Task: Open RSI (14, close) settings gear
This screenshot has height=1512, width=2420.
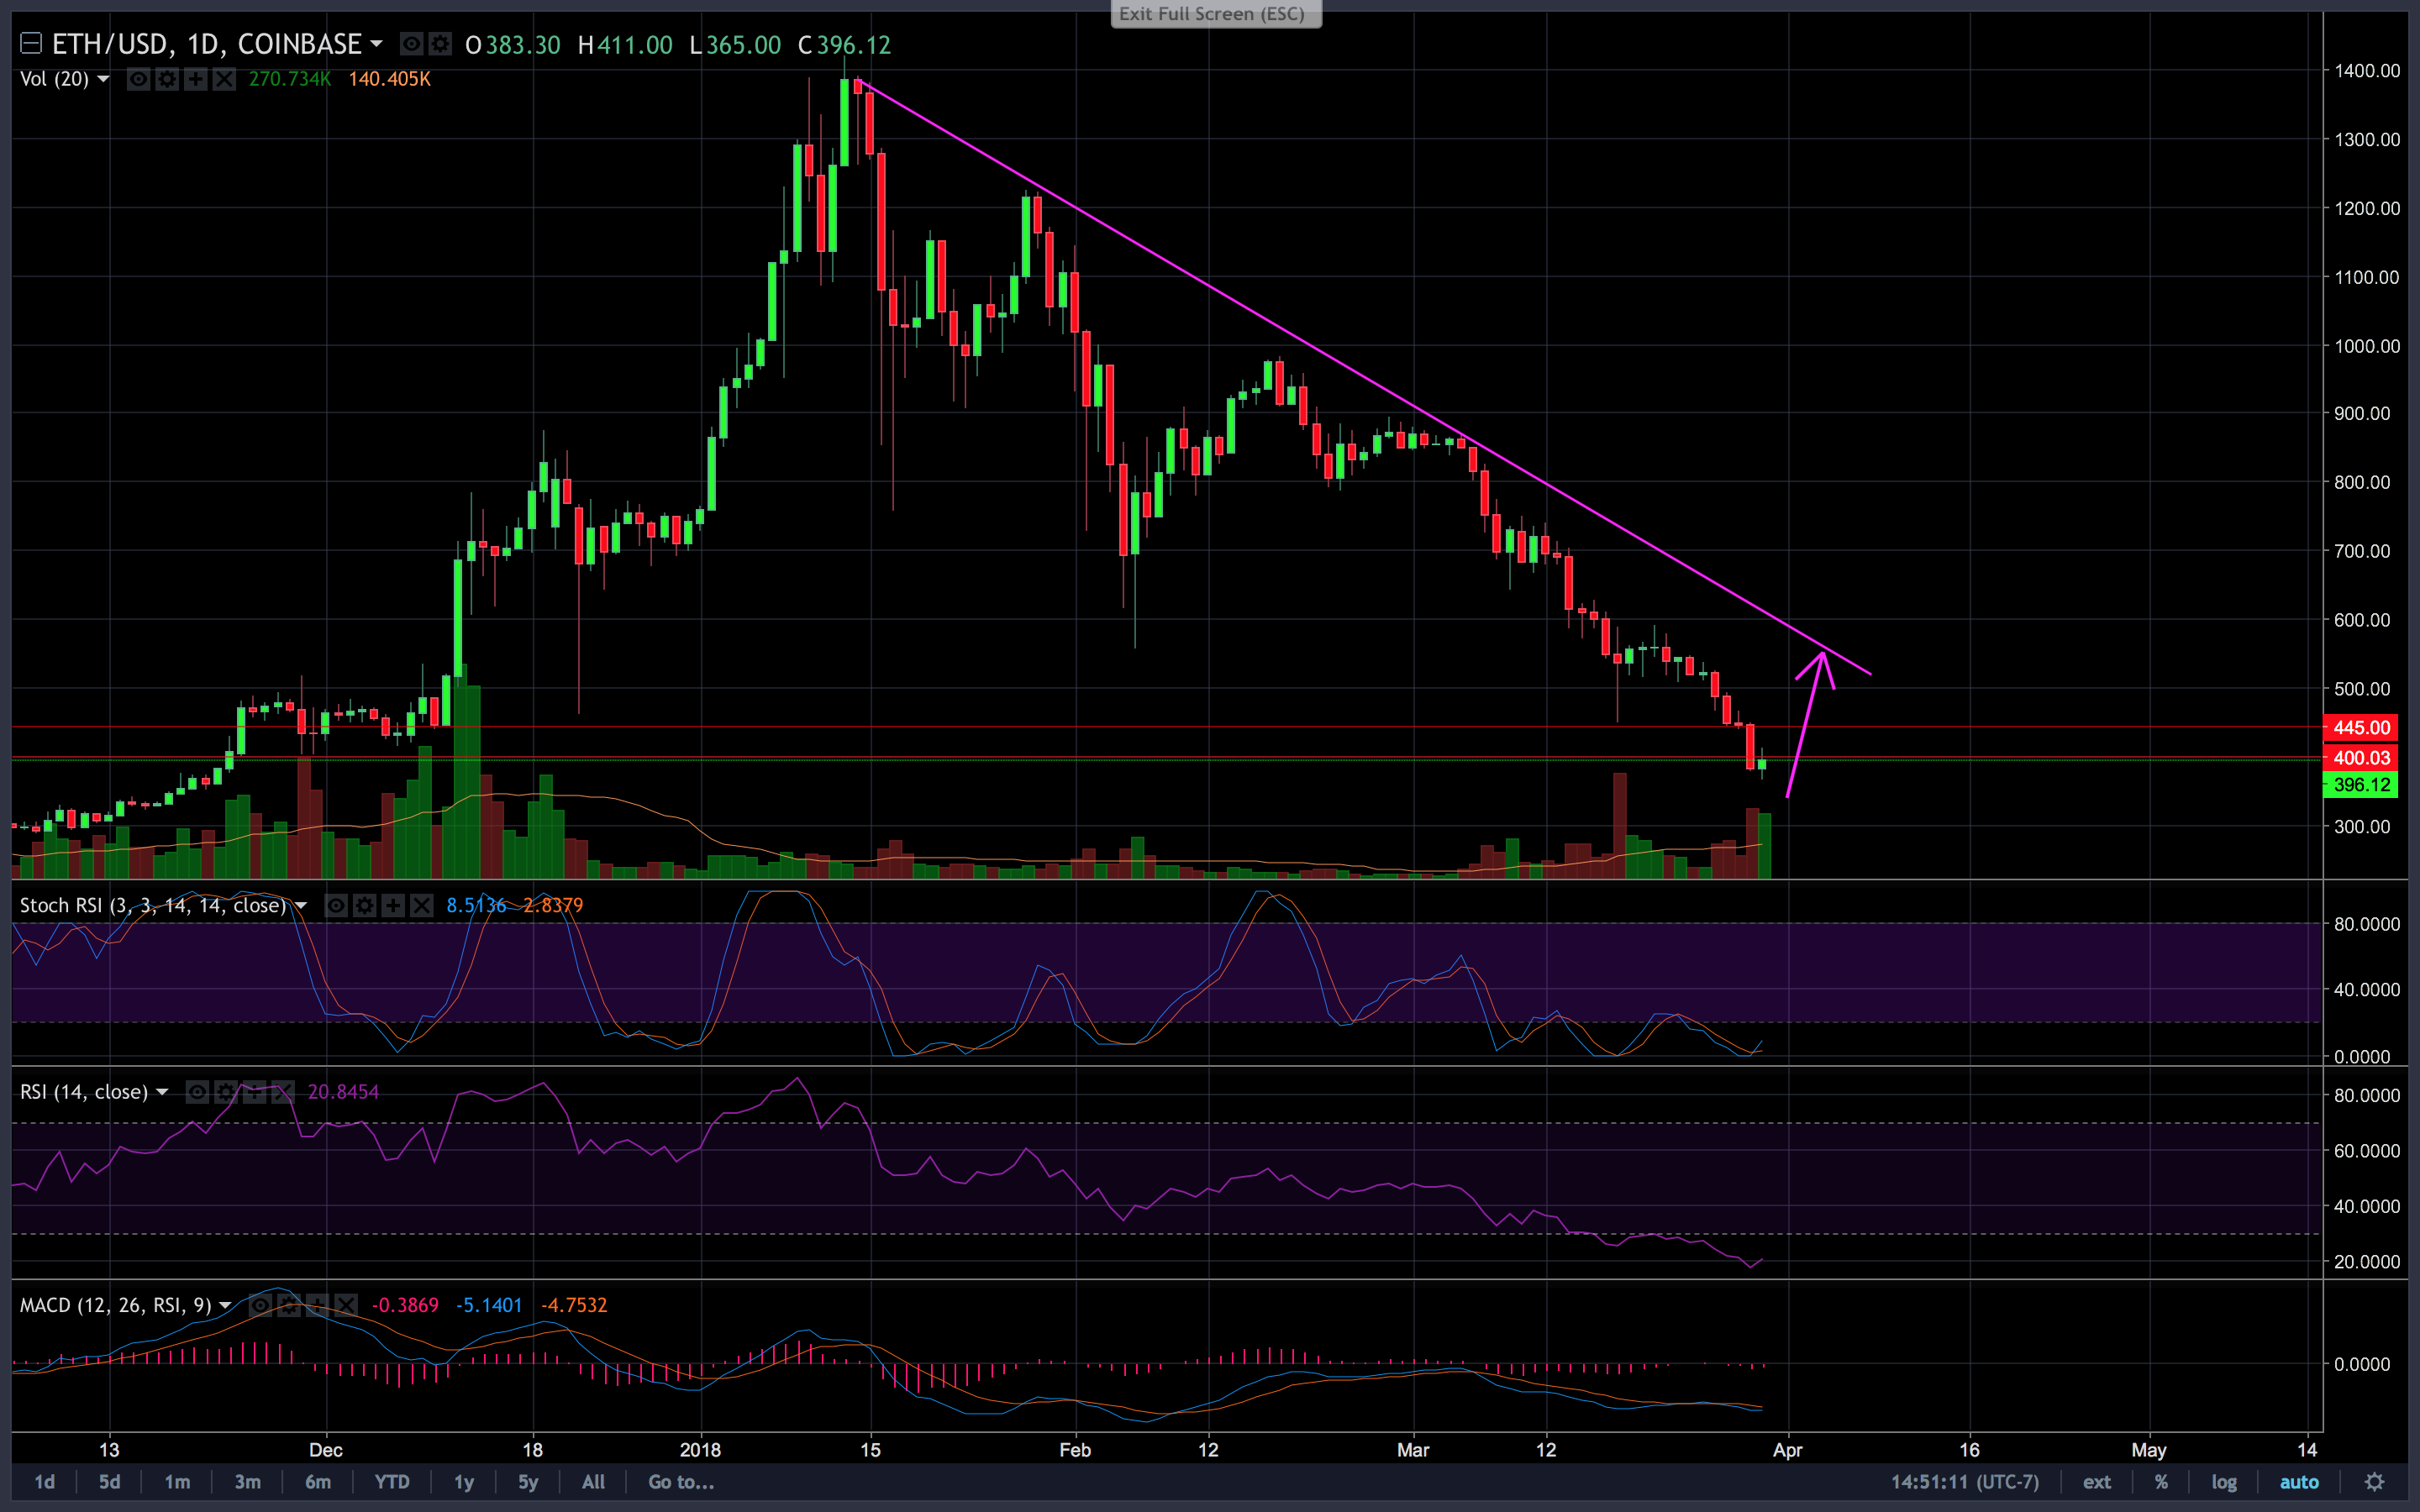Action: click(226, 1092)
